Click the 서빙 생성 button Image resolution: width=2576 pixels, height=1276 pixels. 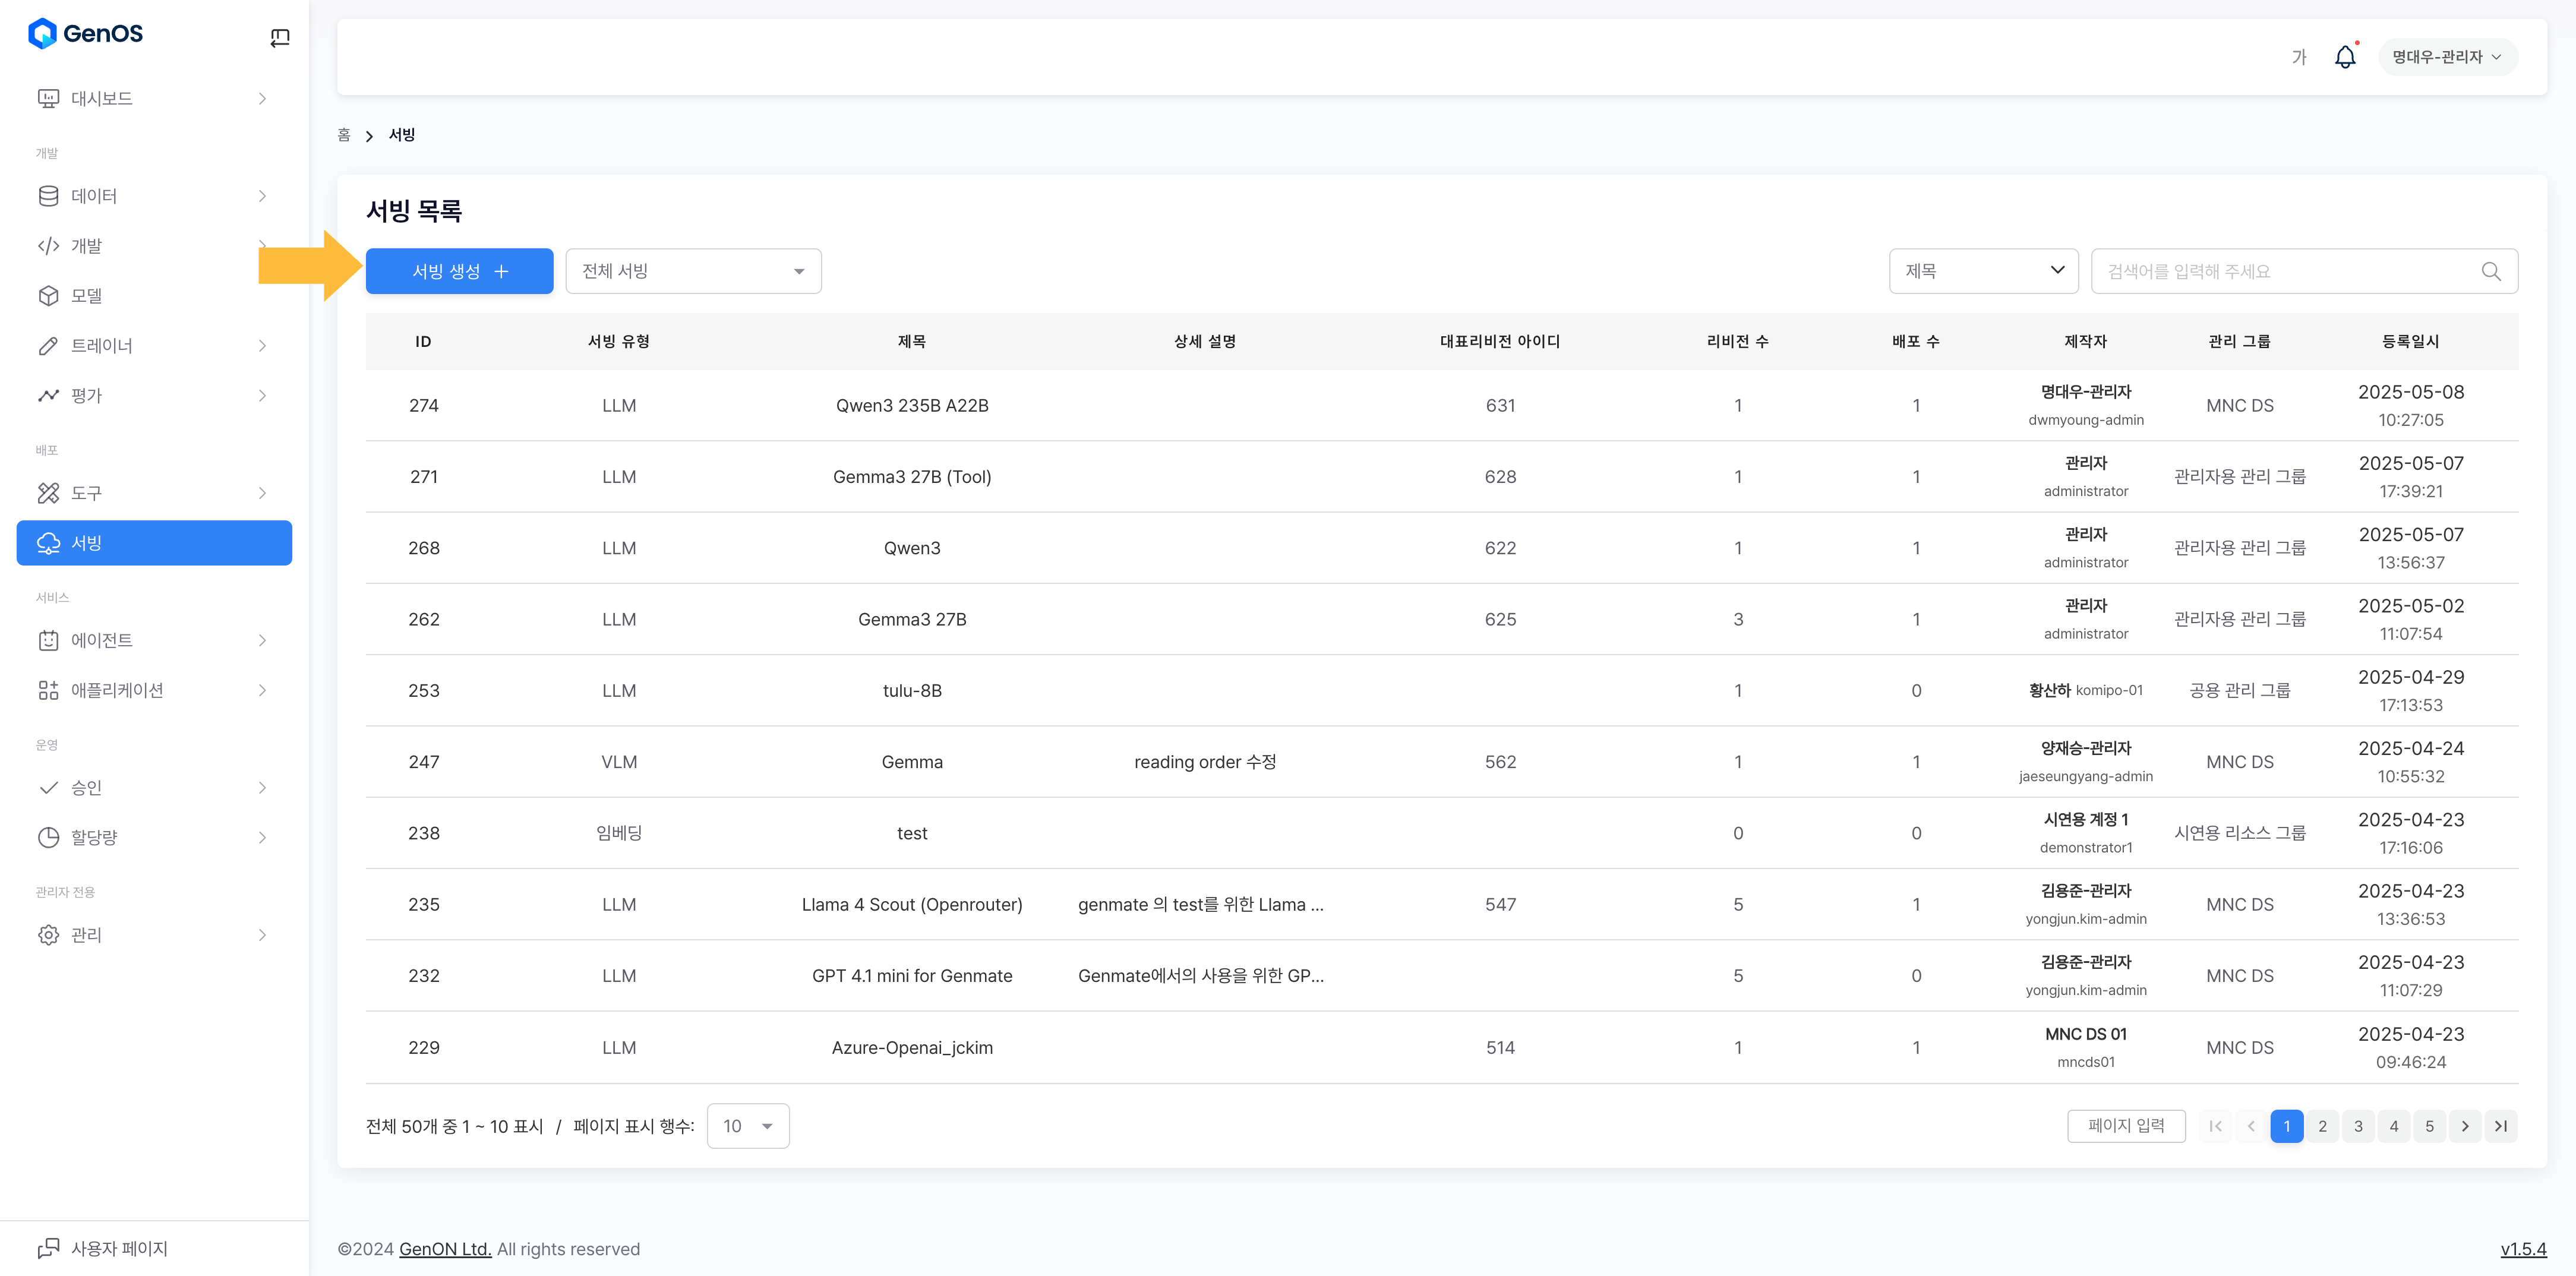(x=459, y=271)
